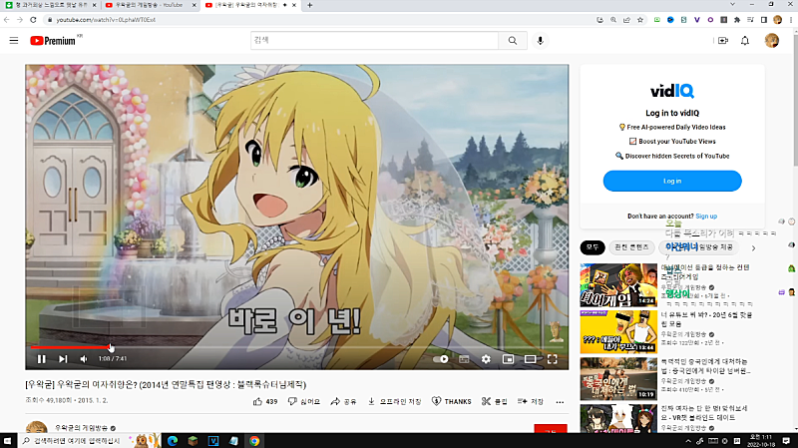Switch to miniplayer mode
Screen dimensions: 798x448
[508, 359]
